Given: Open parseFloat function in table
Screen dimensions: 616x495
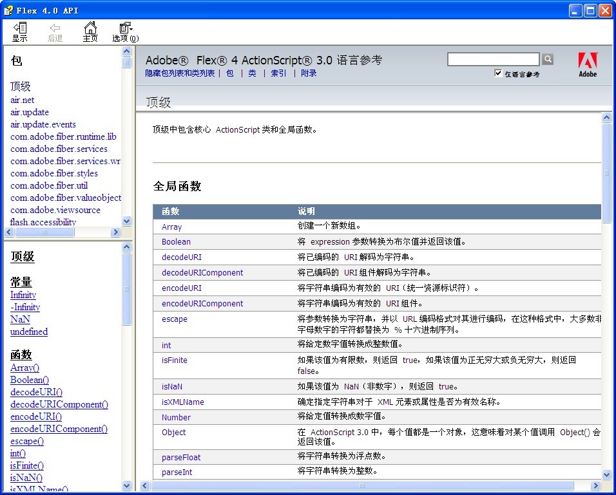Looking at the screenshot, I should click(x=181, y=457).
